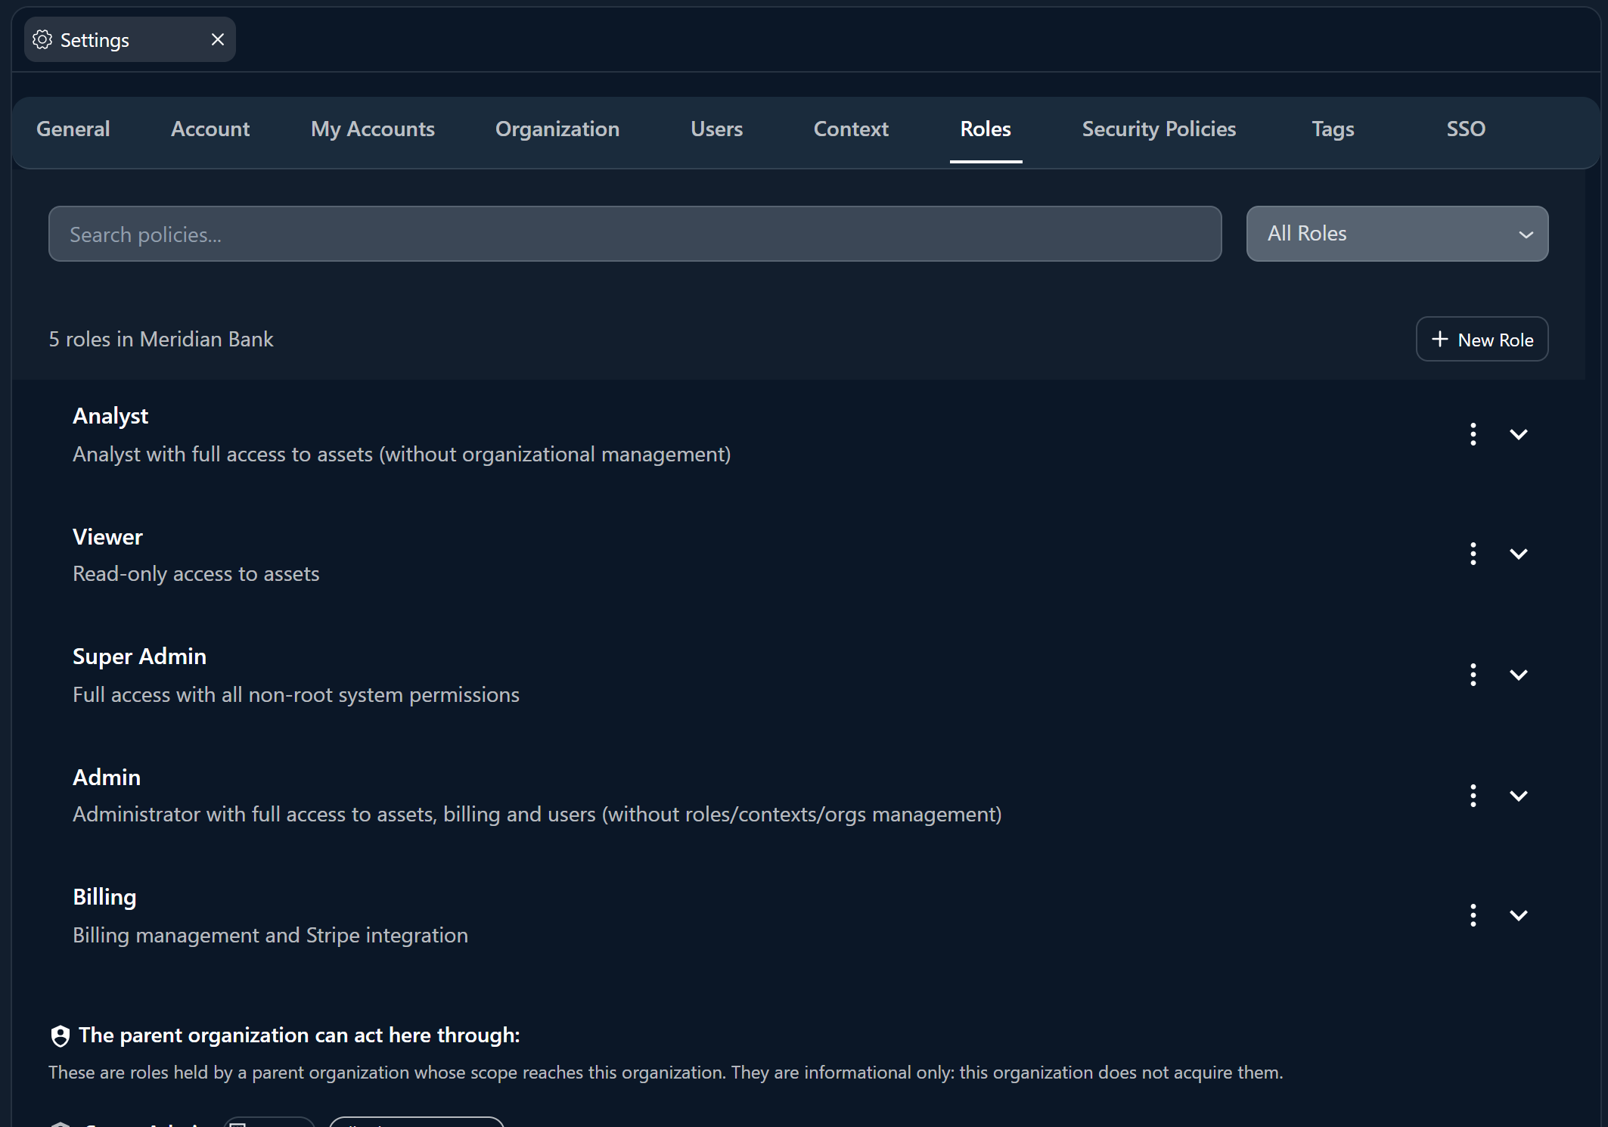Viewport: 1608px width, 1127px height.
Task: Open the Analyst role options menu
Action: point(1473,434)
